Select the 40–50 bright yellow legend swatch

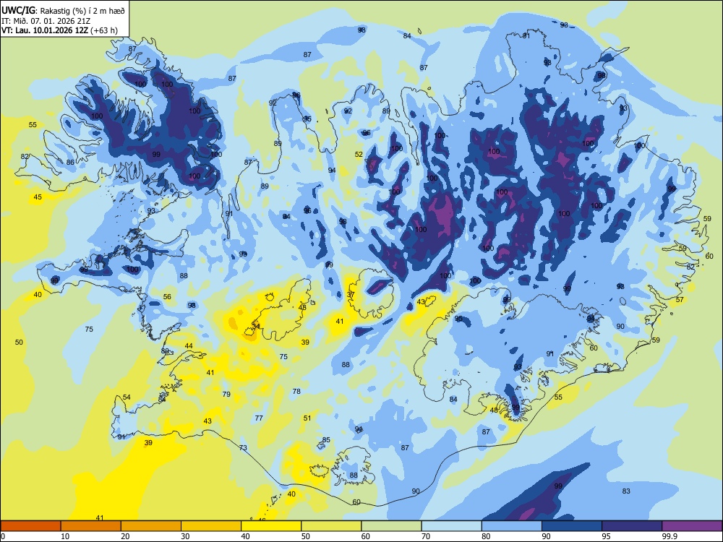point(271,526)
